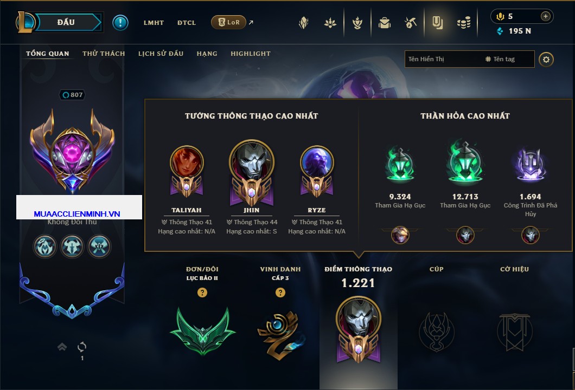The image size is (575, 390).
Task: Open the profile settings gear
Action: (546, 60)
